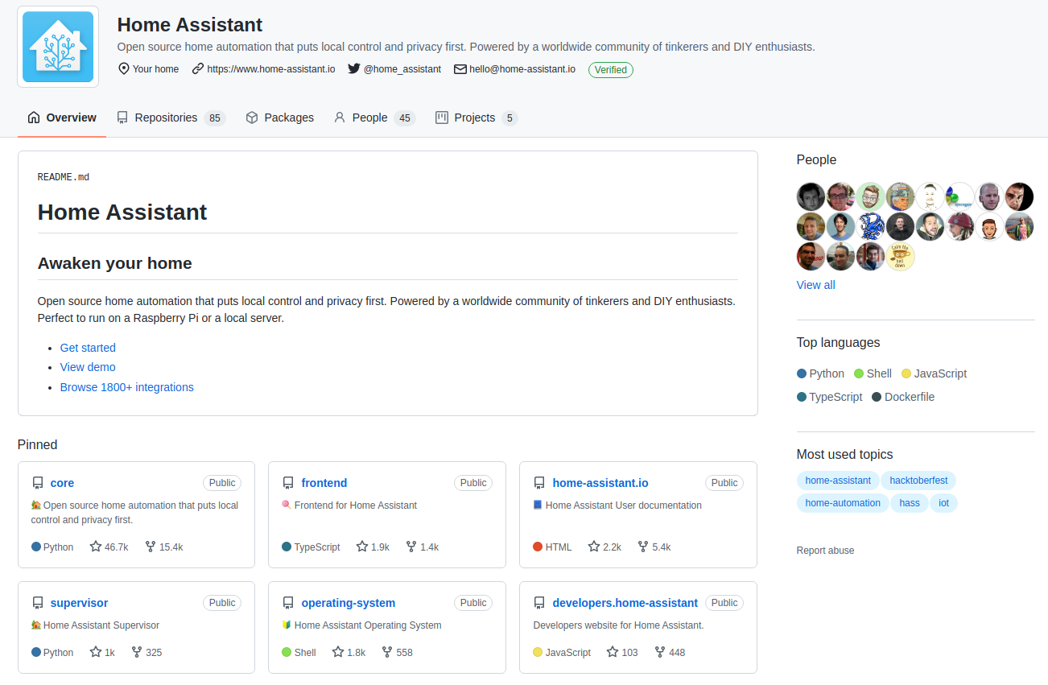Click the README.md label
This screenshot has width=1048, height=685.
pos(64,177)
